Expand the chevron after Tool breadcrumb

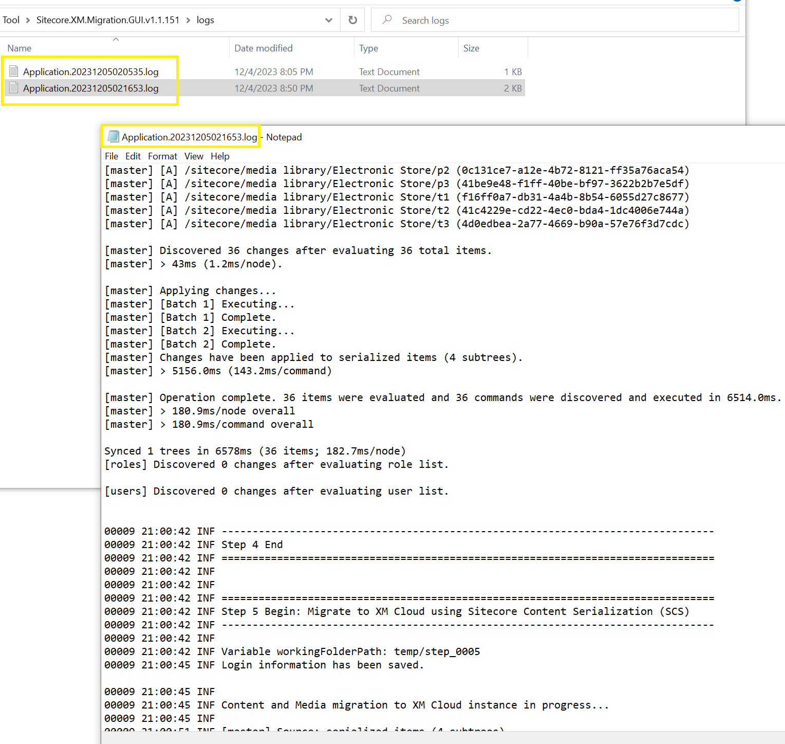coord(28,20)
